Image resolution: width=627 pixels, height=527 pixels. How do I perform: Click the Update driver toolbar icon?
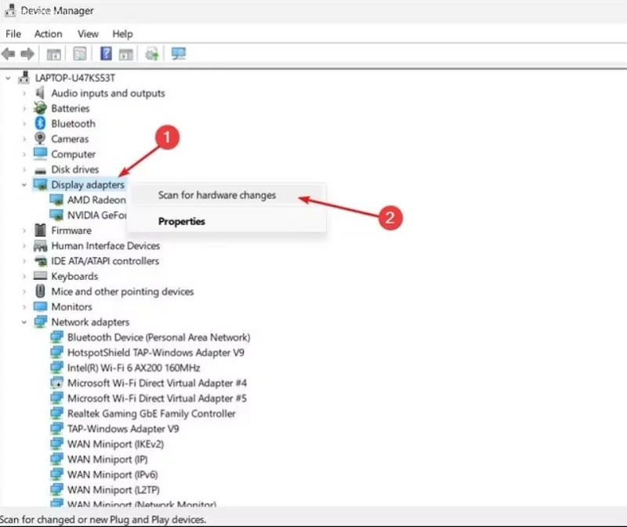(x=152, y=53)
